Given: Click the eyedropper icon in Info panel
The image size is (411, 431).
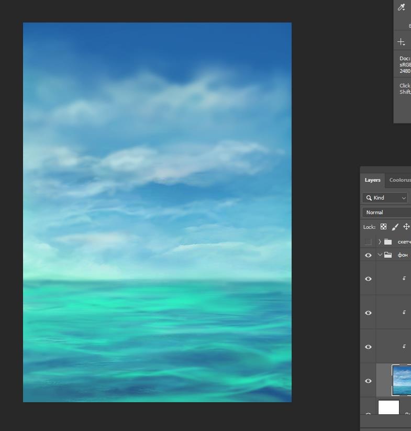Looking at the screenshot, I should click(402, 7).
